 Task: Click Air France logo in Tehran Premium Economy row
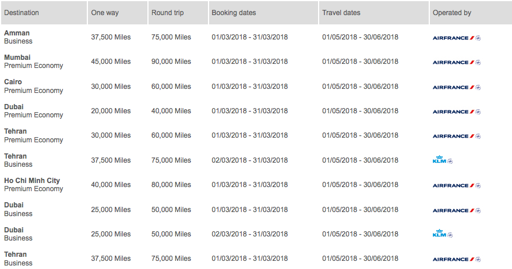coord(456,136)
